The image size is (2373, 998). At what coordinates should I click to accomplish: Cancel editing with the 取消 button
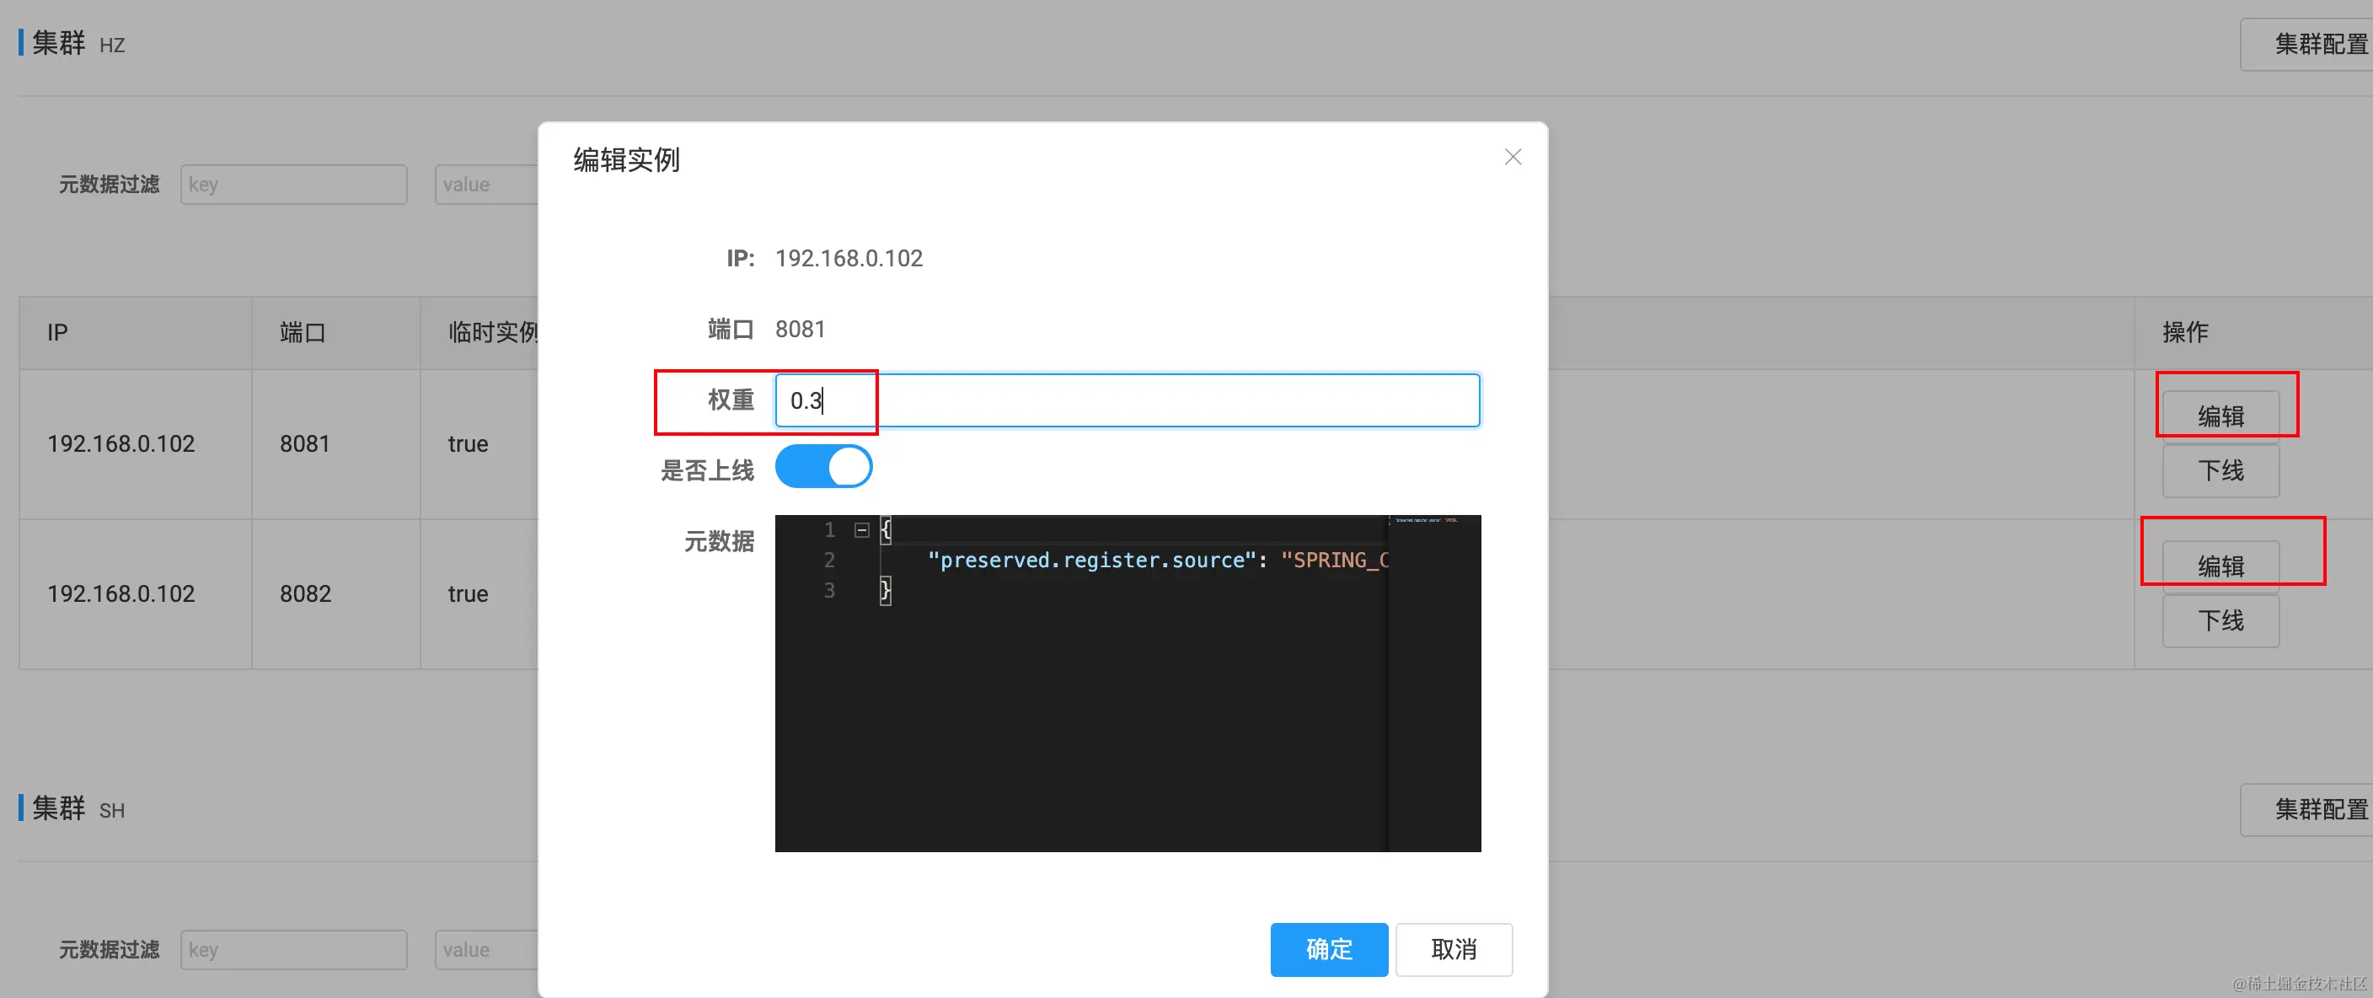pos(1453,948)
